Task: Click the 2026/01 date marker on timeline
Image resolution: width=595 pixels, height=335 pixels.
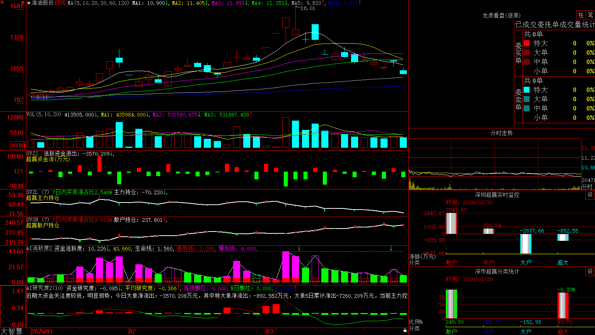Action: [42, 331]
